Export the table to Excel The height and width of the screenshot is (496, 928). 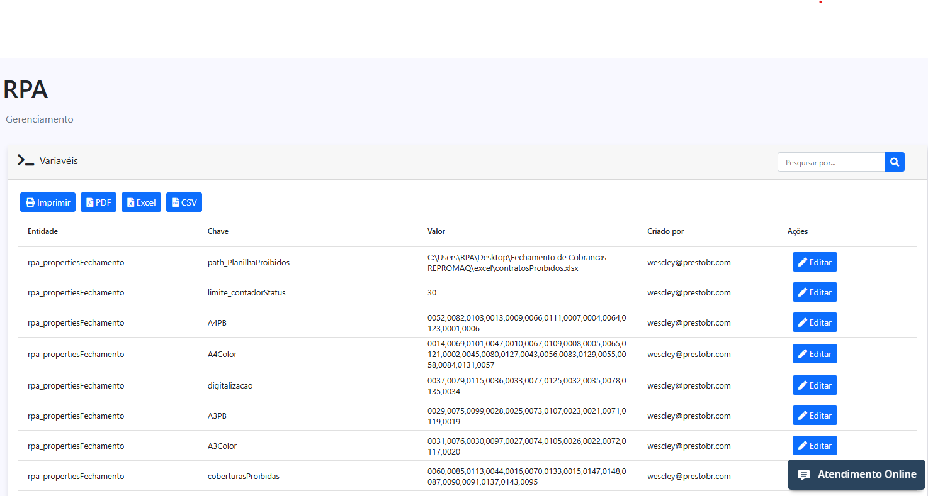(x=141, y=202)
